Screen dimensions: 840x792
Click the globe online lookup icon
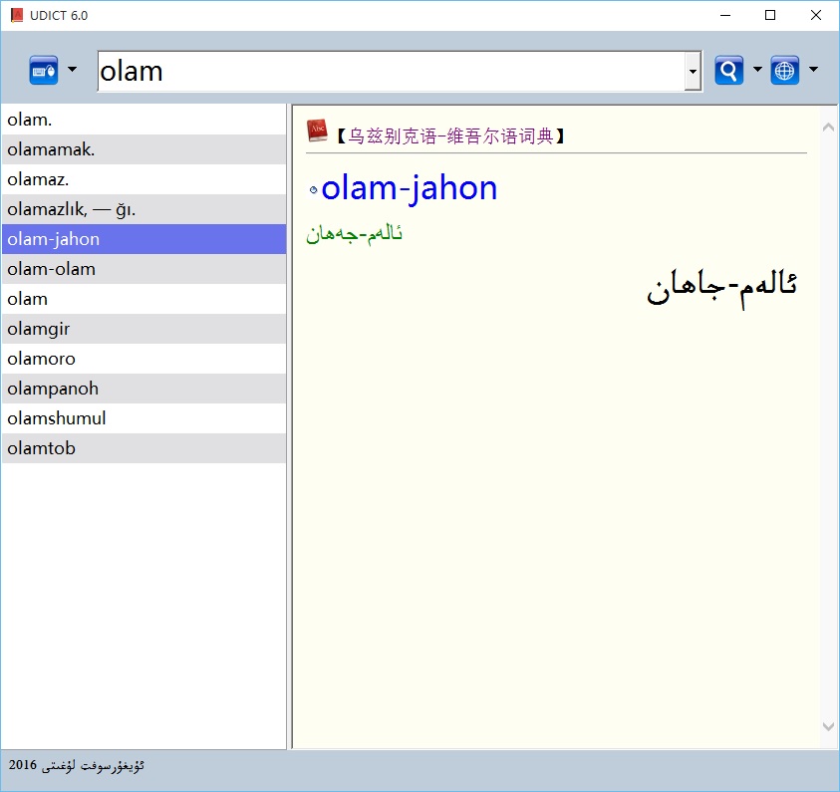(x=785, y=71)
